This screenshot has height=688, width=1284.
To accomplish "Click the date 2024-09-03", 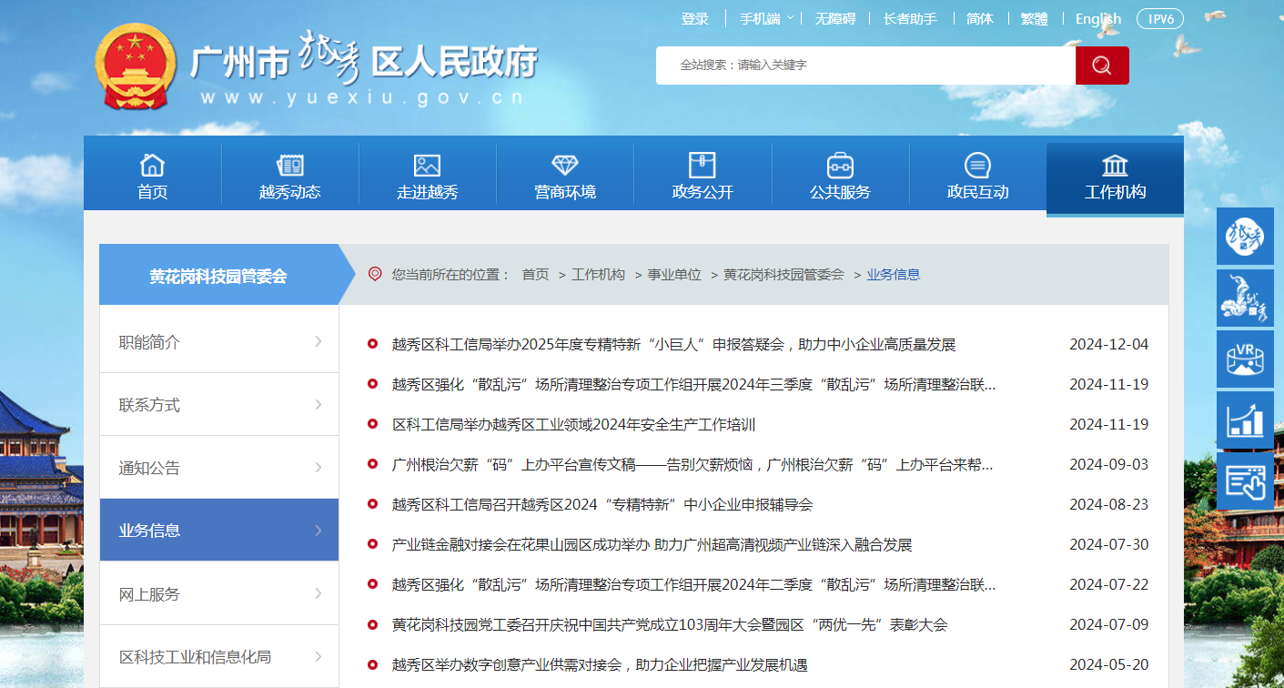I will 1108,464.
